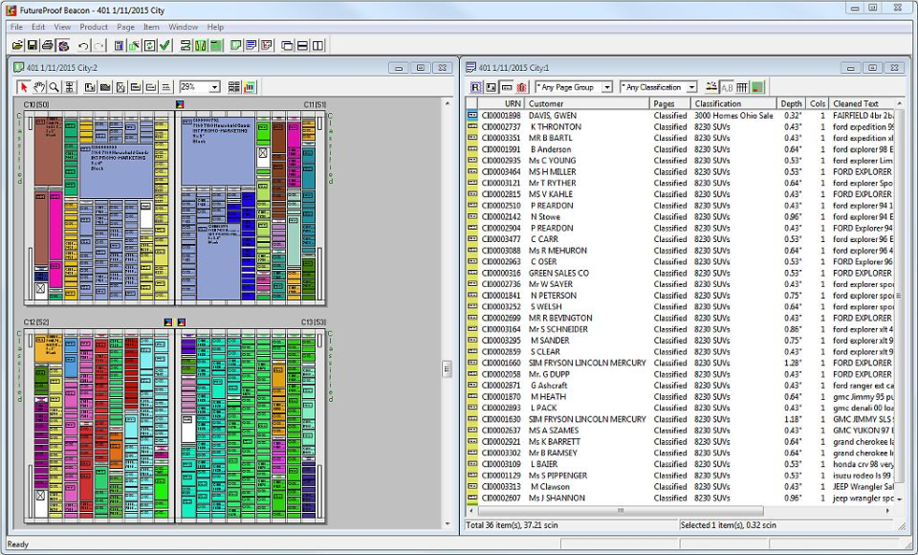Screen dimensions: 918x555
Task: Click the green square icon in list toolbar
Action: 757,87
